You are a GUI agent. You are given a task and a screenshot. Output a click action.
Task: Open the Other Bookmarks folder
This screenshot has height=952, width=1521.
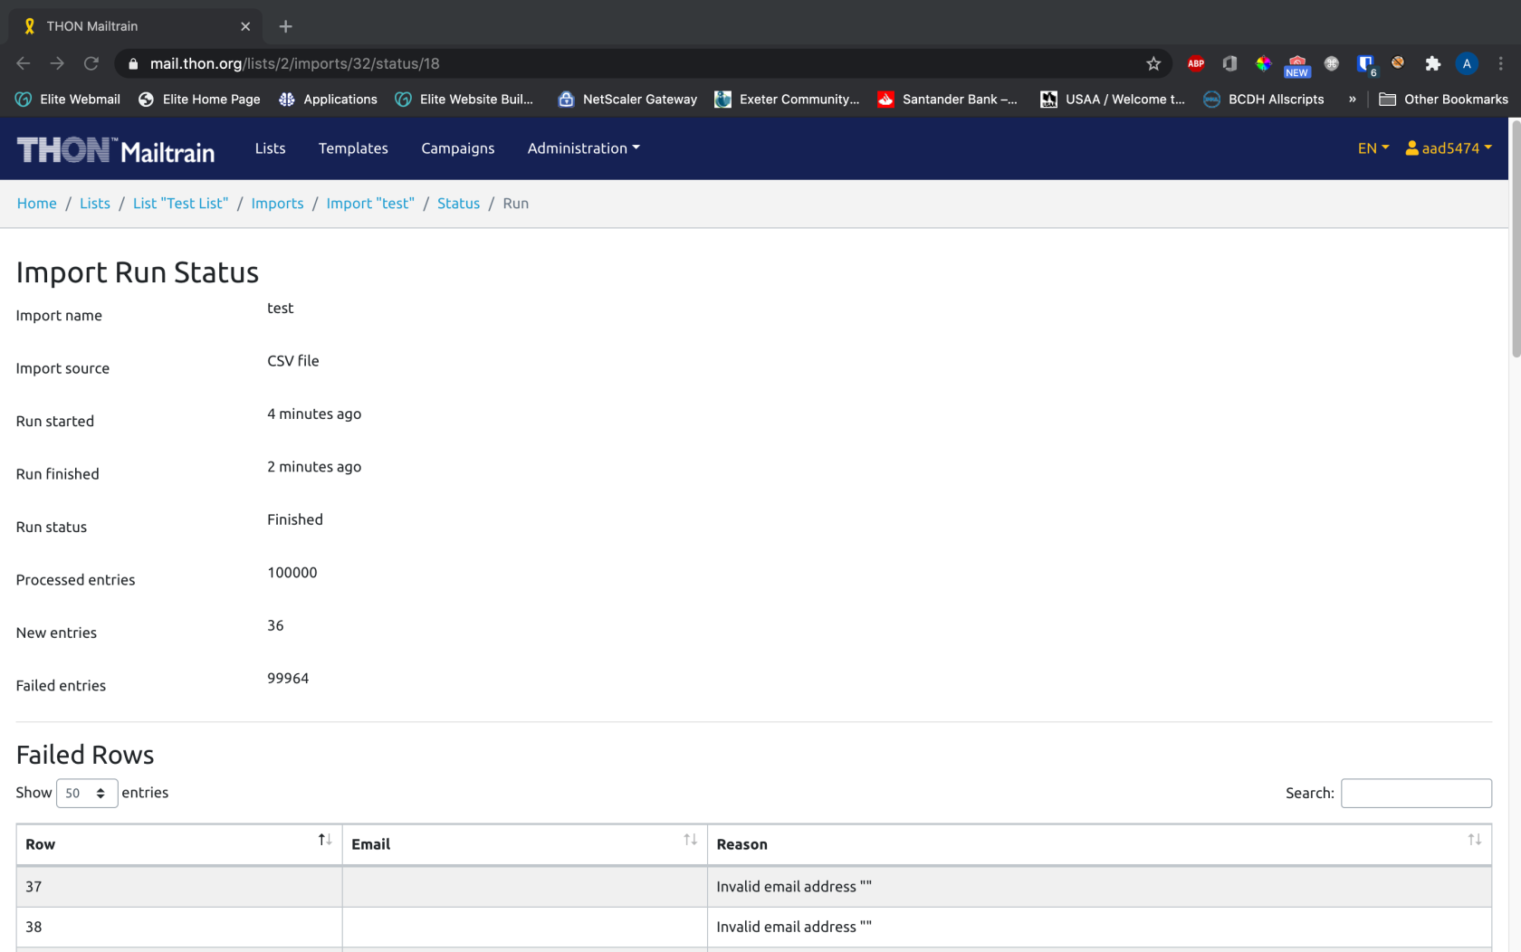1443,100
